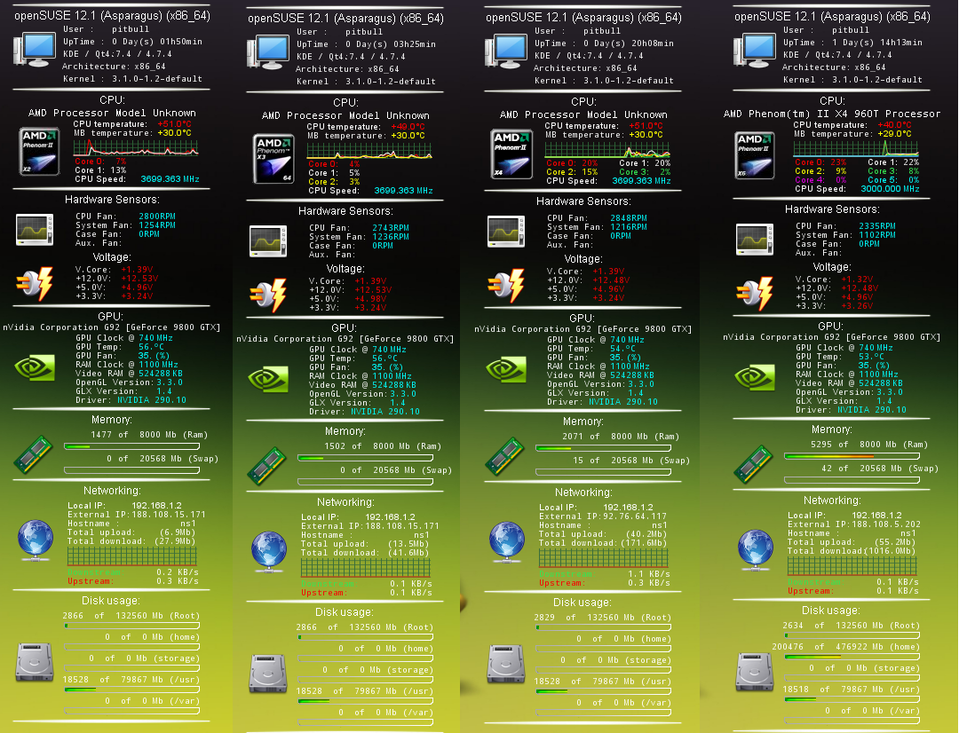Image resolution: width=959 pixels, height=733 pixels.
Task: Click 'AMD Phenom(tm) II X4 960T Processor' text
Action: point(832,114)
